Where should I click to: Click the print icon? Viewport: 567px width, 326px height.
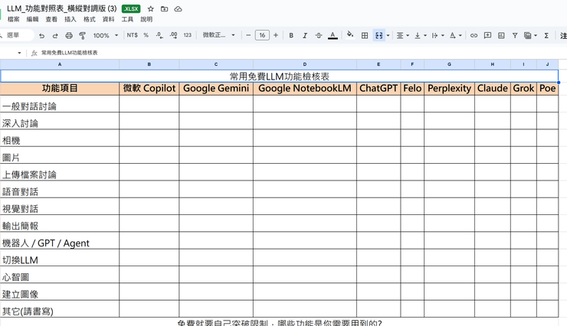point(69,35)
